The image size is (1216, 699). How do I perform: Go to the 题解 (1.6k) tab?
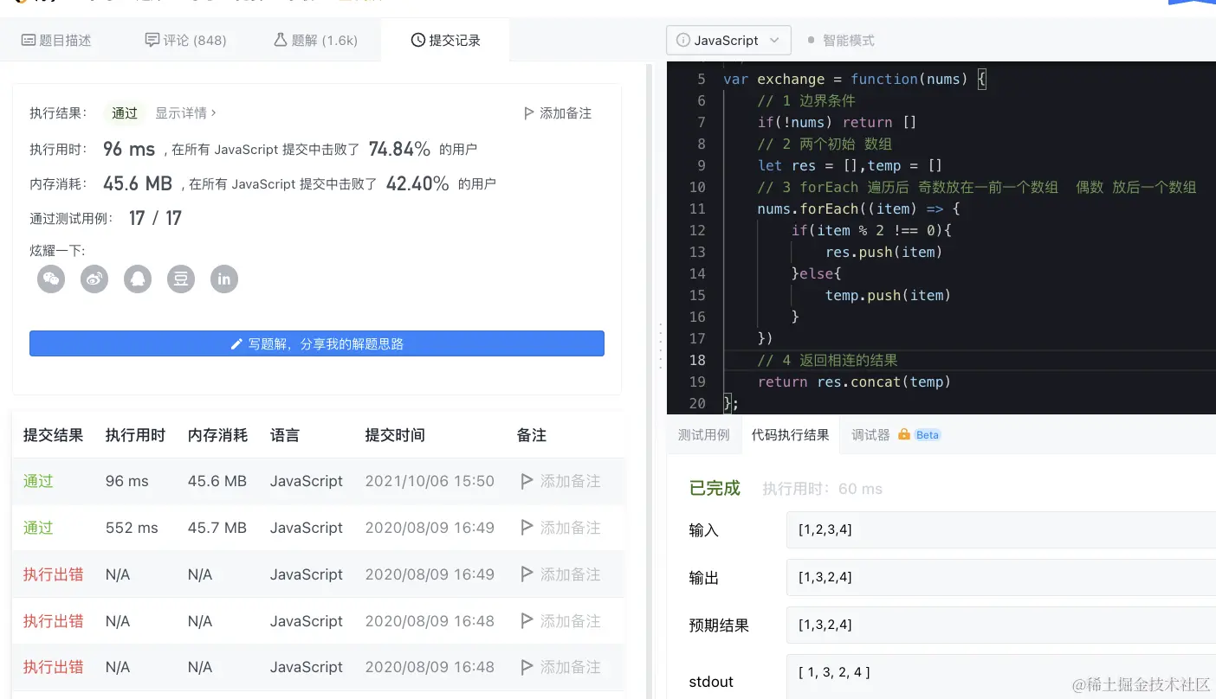[x=315, y=41]
